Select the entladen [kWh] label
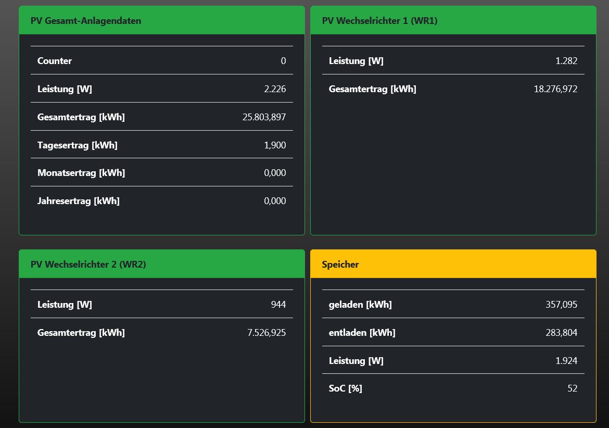Screen dimensions: 609x428 [x=362, y=333]
